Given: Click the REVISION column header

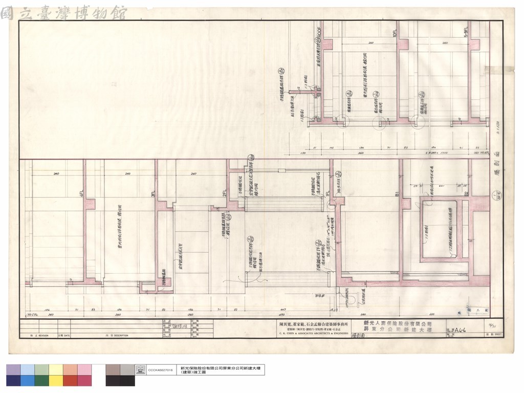Looking at the screenshot, I should (x=39, y=336).
